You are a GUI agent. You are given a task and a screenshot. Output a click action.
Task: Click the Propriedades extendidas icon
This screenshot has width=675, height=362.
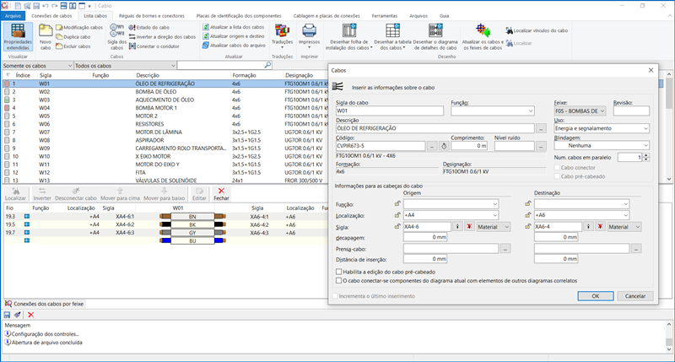[x=17, y=30]
